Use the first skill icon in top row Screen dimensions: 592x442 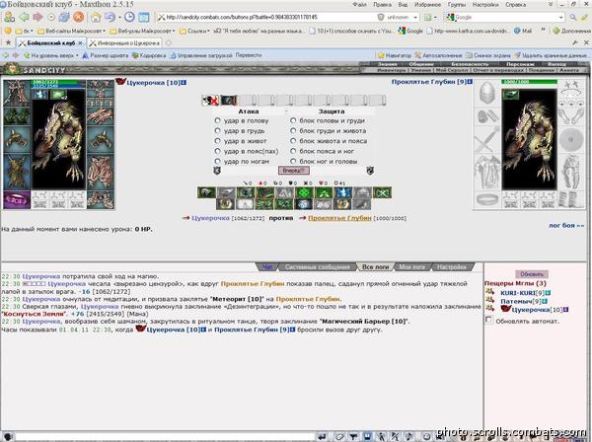click(x=206, y=192)
